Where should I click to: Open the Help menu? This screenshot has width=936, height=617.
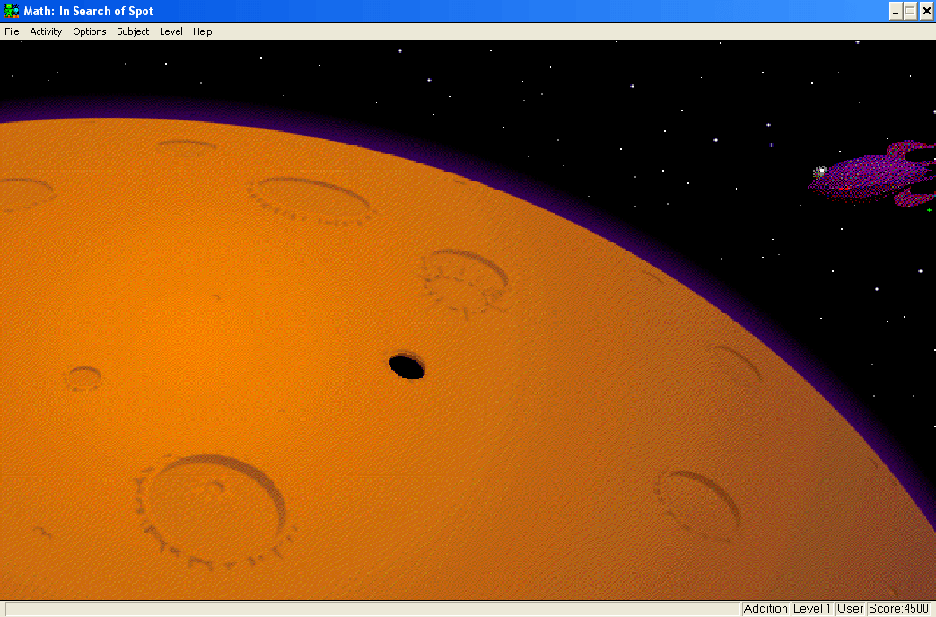(202, 31)
